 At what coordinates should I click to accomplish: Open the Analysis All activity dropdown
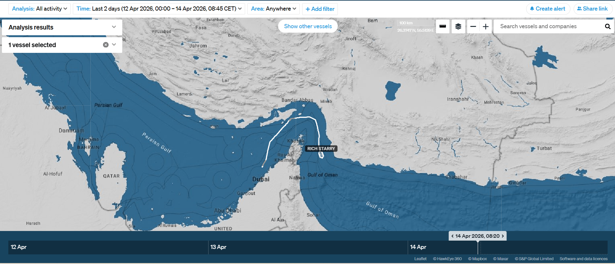point(39,9)
